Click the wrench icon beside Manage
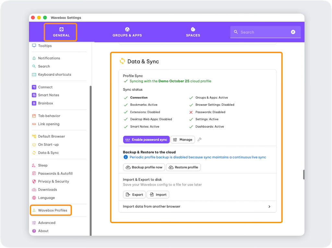 [x=199, y=140]
